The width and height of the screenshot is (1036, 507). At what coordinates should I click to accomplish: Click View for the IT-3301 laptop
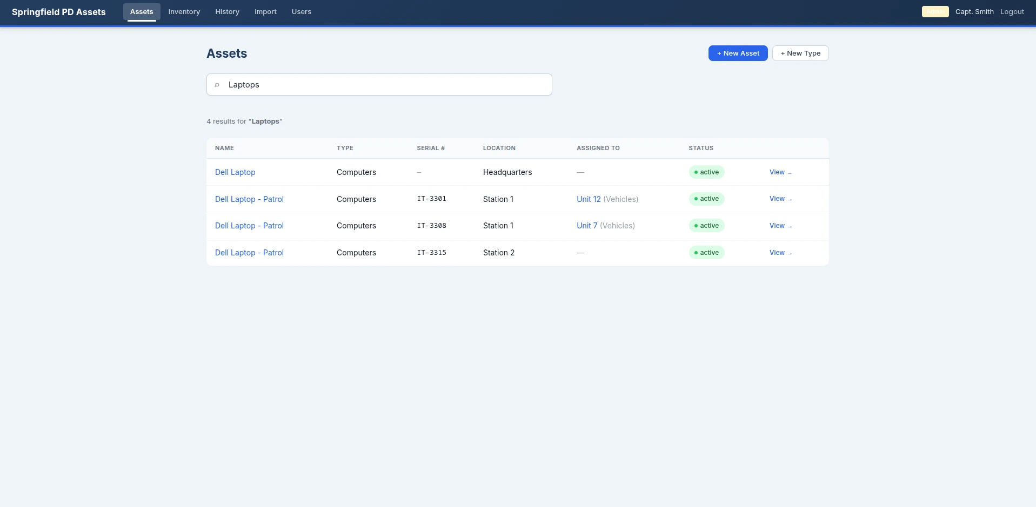pos(780,199)
